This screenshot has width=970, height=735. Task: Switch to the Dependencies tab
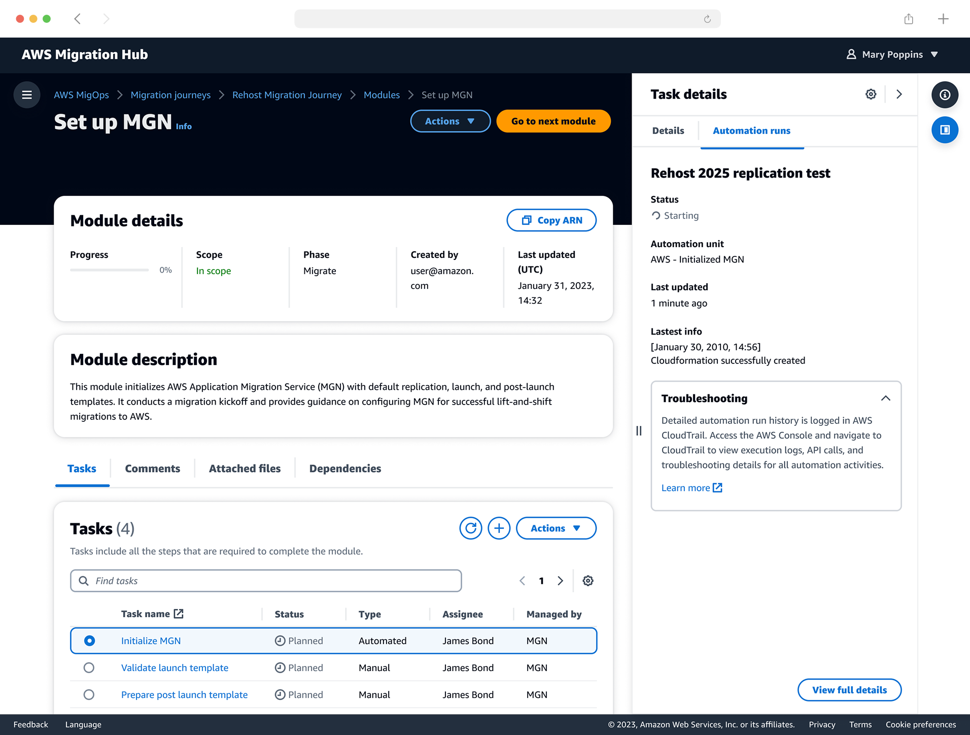345,469
